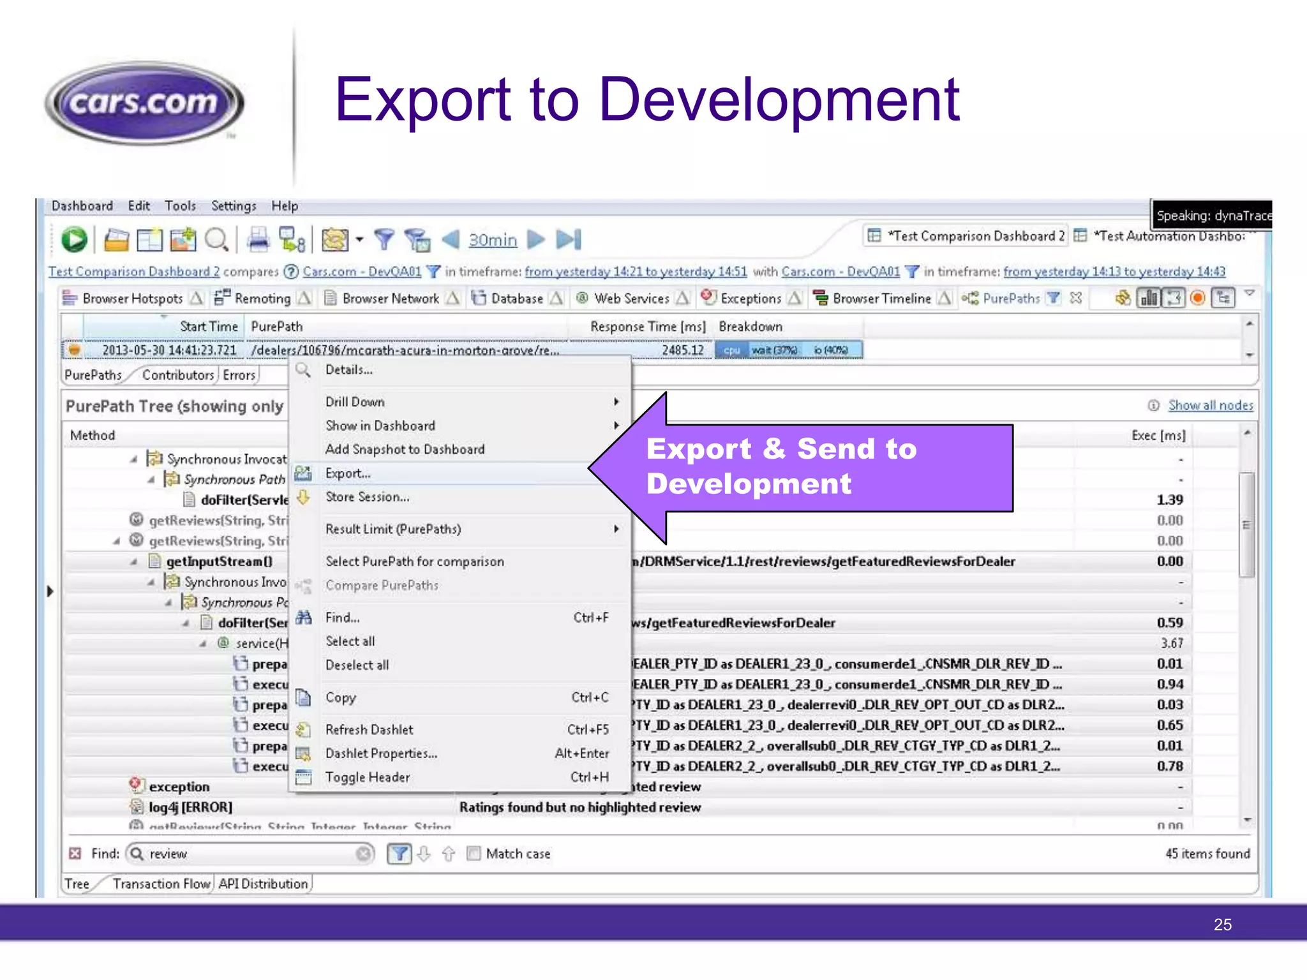1307x980 pixels.
Task: Open the Edit menu
Action: coord(139,206)
